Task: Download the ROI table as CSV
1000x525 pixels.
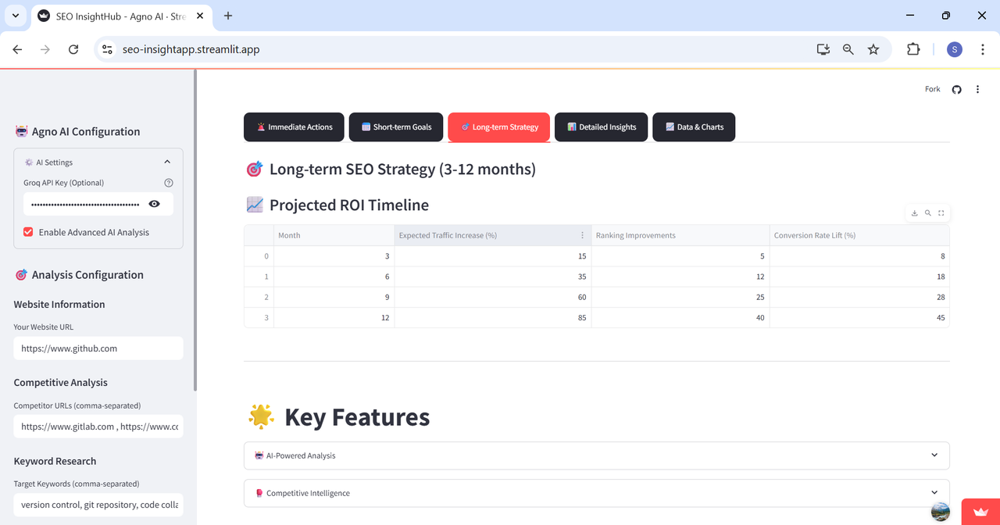Action: (x=915, y=213)
